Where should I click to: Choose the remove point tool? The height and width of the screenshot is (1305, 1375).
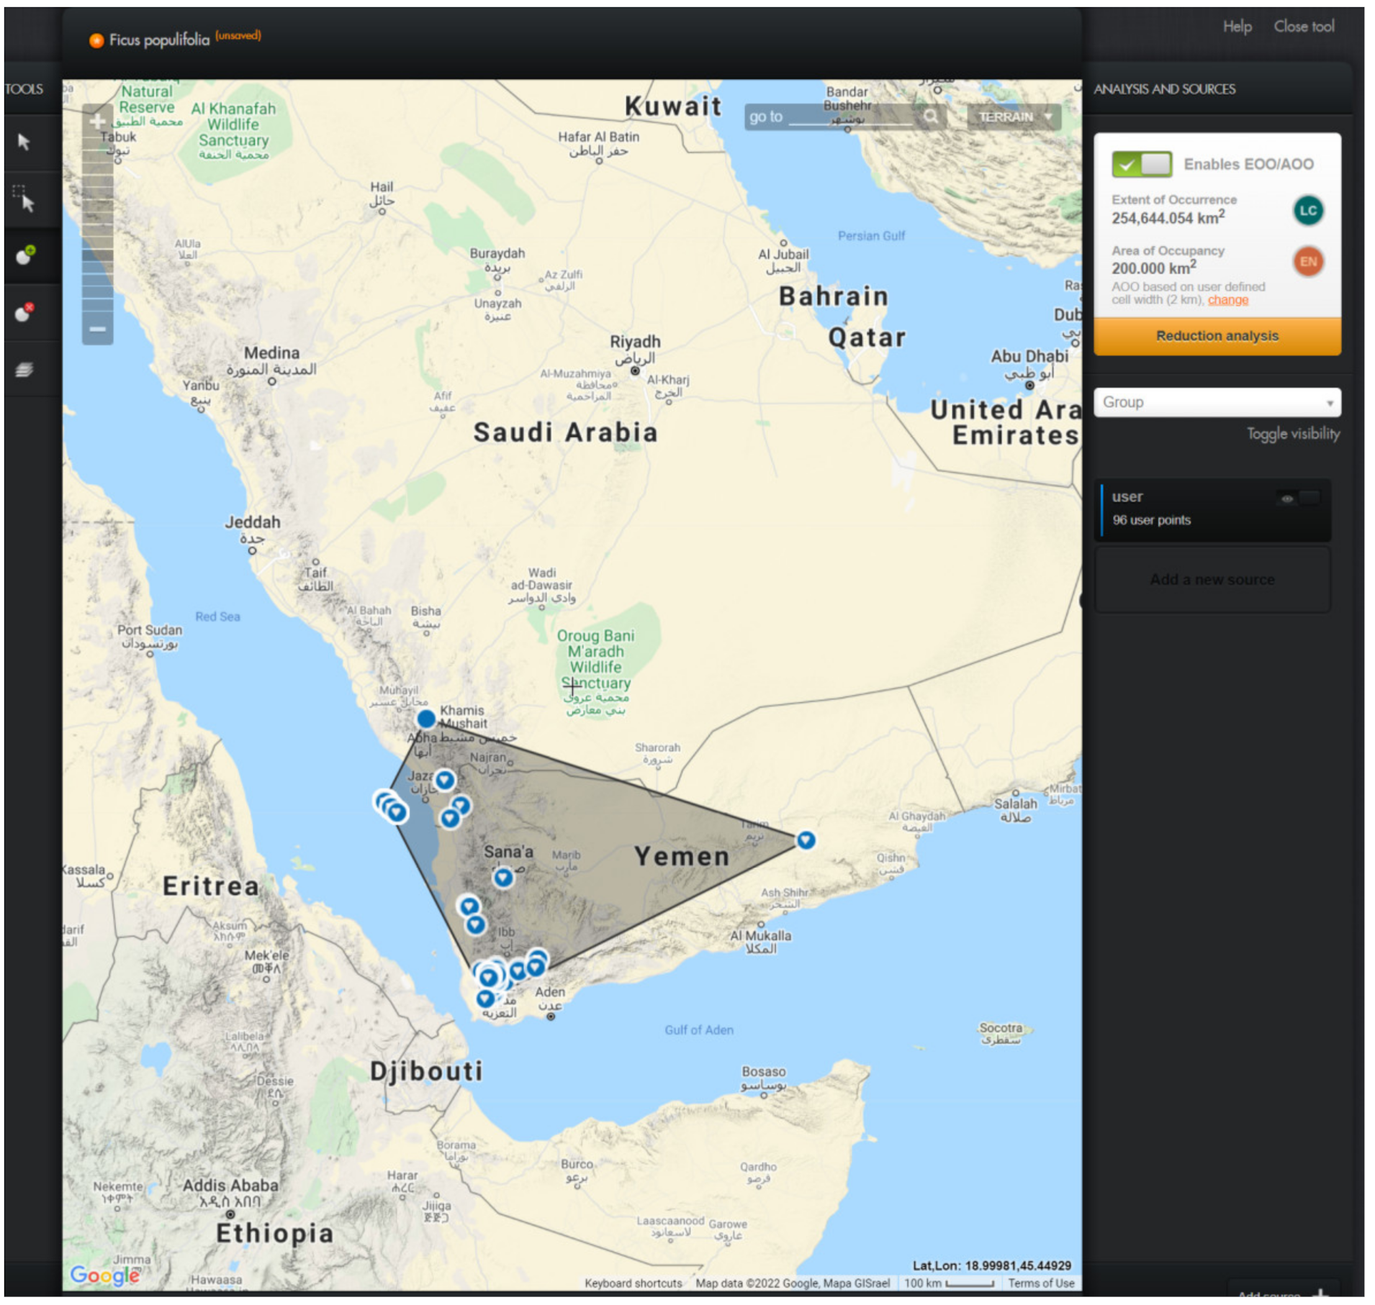click(25, 312)
